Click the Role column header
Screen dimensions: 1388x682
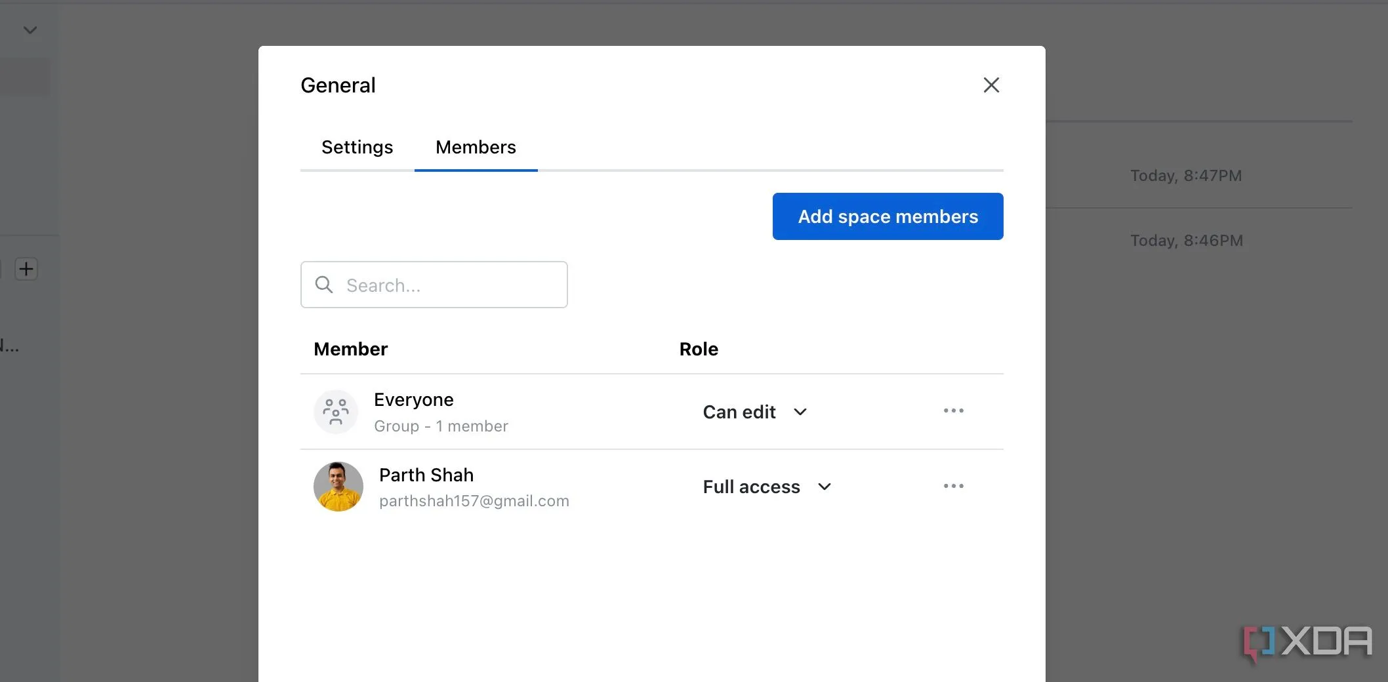(x=699, y=349)
